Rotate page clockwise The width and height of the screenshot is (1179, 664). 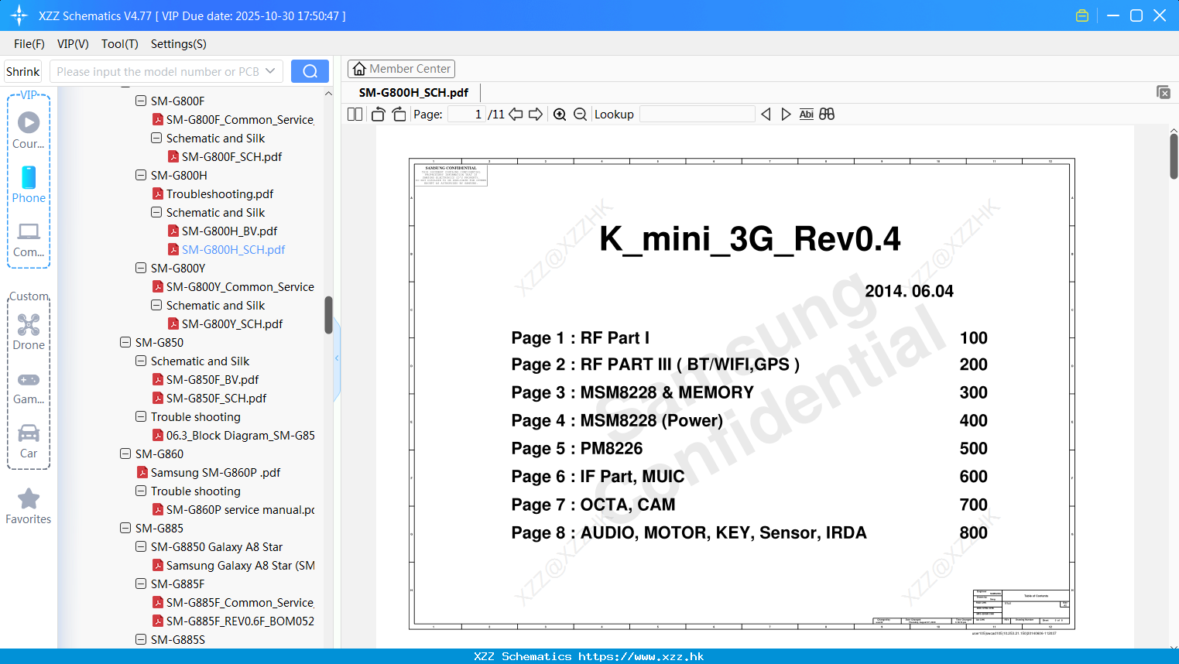[x=399, y=114]
